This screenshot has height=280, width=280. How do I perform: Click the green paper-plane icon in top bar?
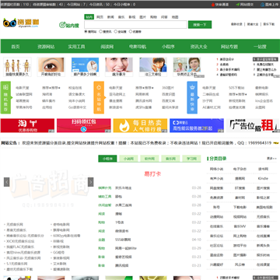click(238, 5)
